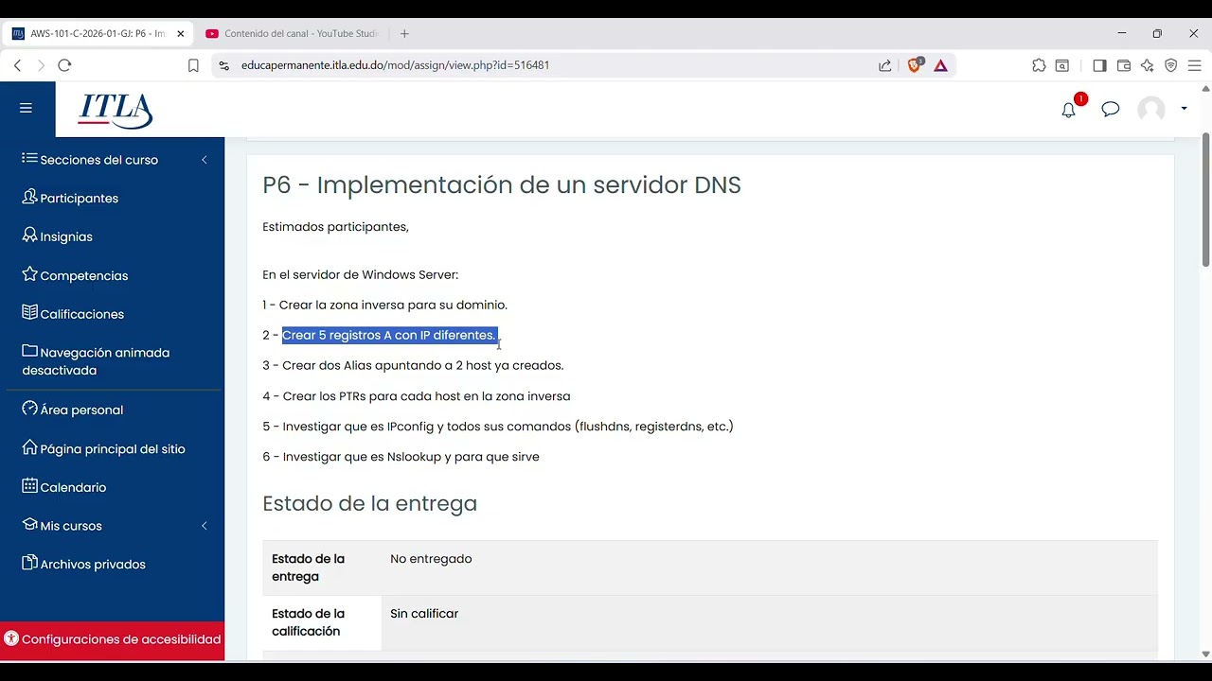Open Brave Rewards triangle icon
The width and height of the screenshot is (1212, 681).
(940, 65)
